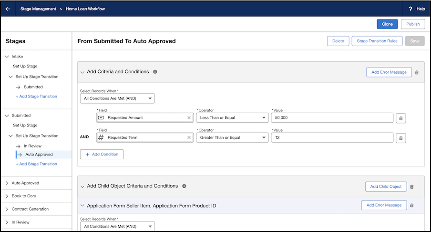Viewport: 431px width, 232px height.
Task: Click the Value field containing 50,000
Action: (332, 117)
